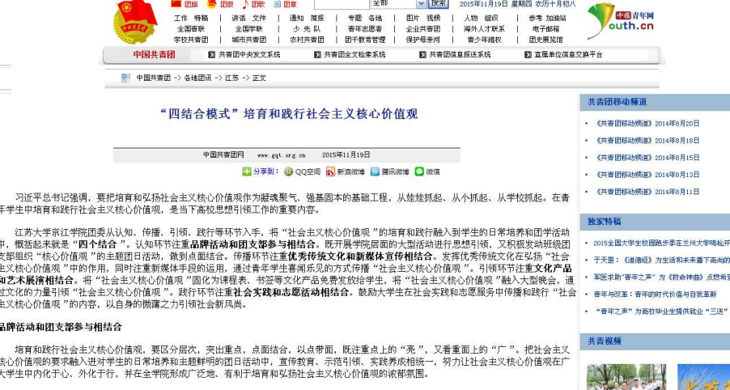Open 共青团全文检索系统 navigation item
730x390 pixels.
click(x=354, y=55)
